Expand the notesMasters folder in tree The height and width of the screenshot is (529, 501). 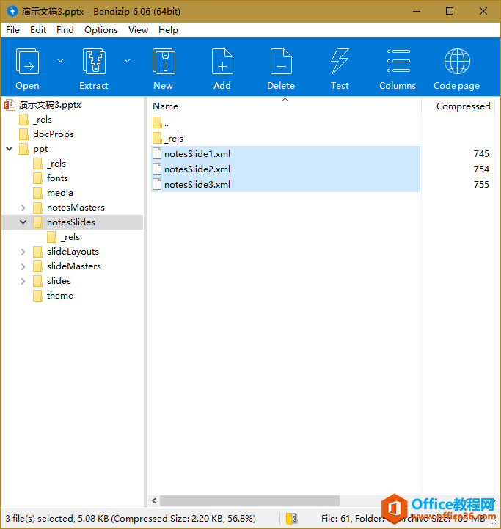[x=23, y=208]
